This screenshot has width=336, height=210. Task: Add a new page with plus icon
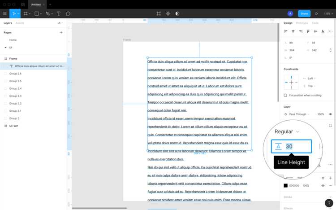pyautogui.click(x=61, y=32)
